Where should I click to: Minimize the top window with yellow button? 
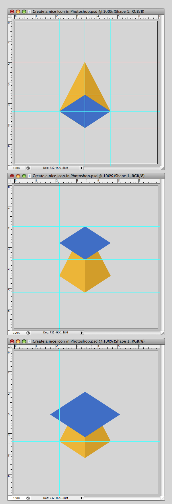click(x=18, y=12)
